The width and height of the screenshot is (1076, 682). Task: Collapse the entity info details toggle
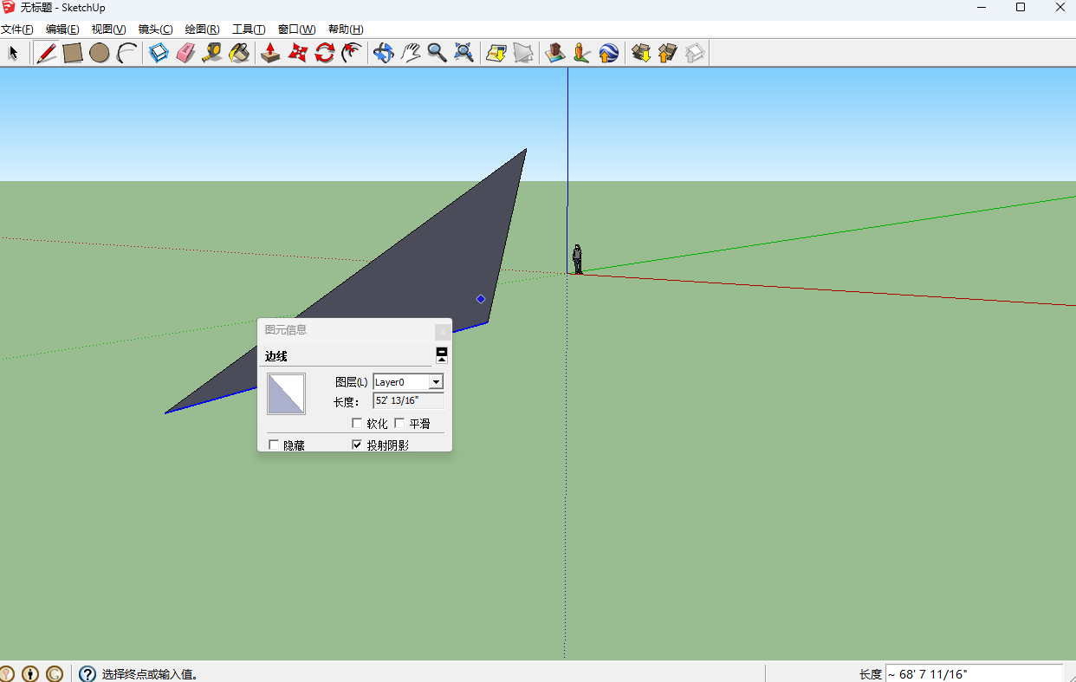(x=442, y=354)
